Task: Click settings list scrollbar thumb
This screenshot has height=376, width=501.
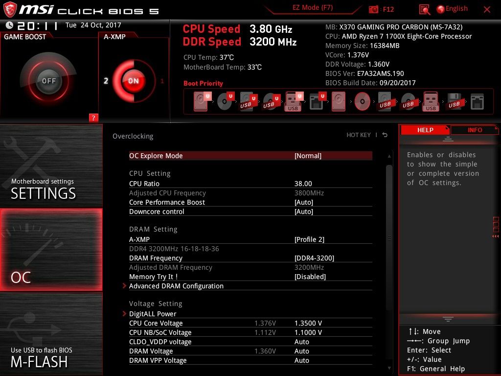Action: coord(389,237)
